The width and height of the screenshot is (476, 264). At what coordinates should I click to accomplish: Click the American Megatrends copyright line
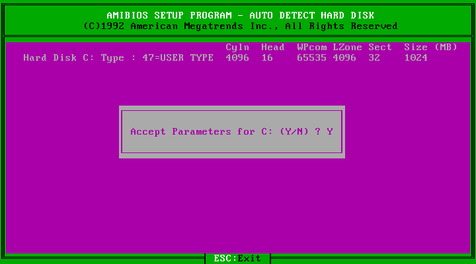[240, 26]
